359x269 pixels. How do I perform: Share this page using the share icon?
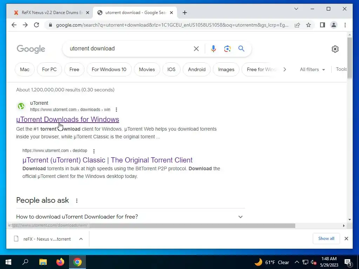click(297, 25)
